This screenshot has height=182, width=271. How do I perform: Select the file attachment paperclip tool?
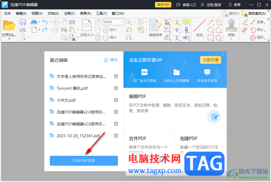coord(186,30)
